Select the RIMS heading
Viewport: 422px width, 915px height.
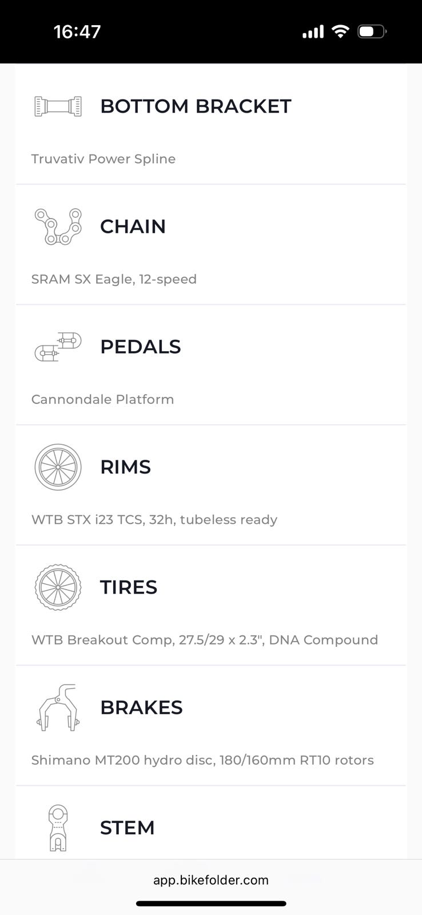coord(125,467)
